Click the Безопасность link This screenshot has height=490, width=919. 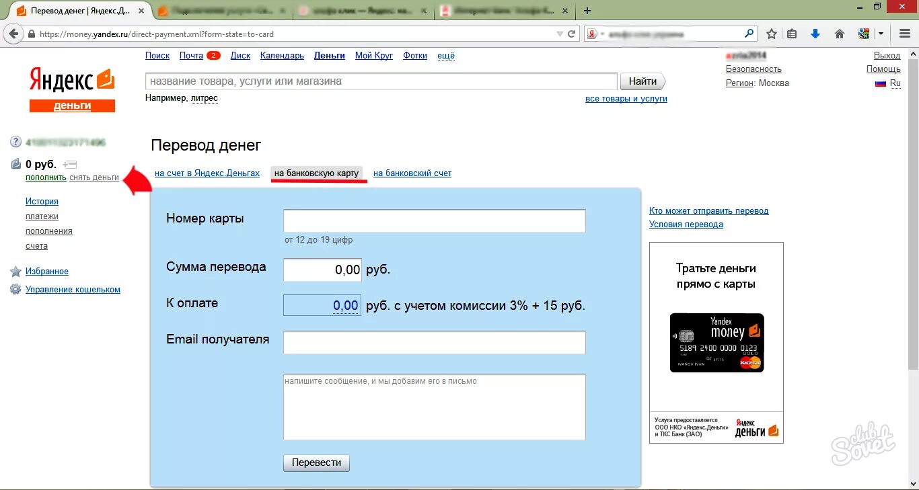753,69
